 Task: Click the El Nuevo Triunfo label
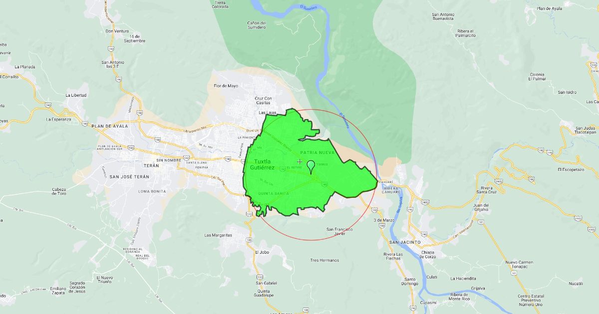105,280
